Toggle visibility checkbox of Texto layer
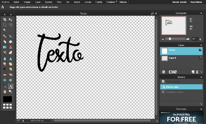 (200, 50)
